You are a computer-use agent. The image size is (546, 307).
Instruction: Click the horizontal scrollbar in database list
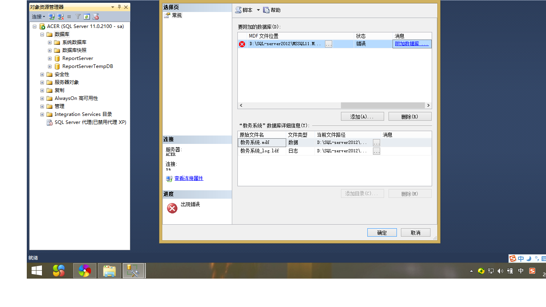coord(382,106)
